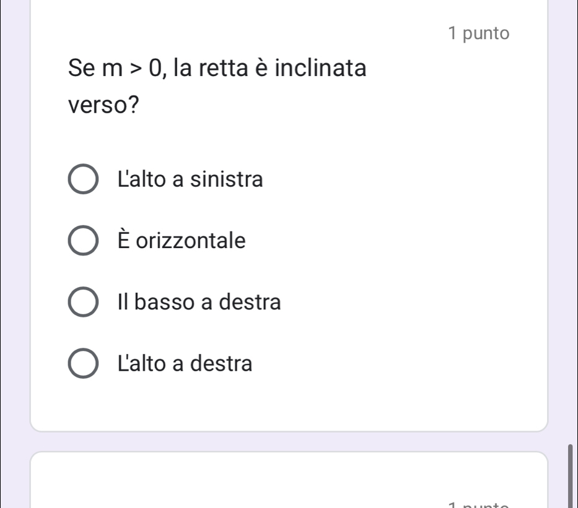Viewport: 578px width, 508px height.
Task: Click the "Il basso a destra" answer text
Action: click(199, 303)
